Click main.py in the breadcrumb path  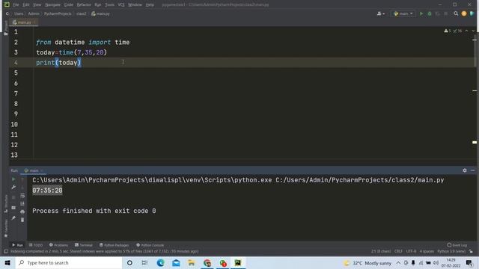100,13
